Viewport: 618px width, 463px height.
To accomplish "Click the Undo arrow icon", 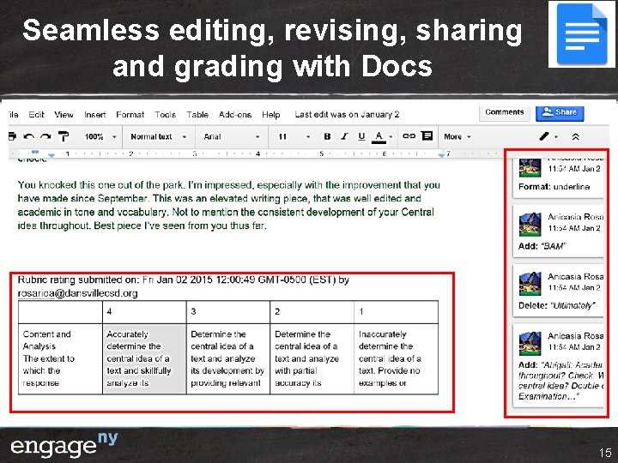I will 28,136.
